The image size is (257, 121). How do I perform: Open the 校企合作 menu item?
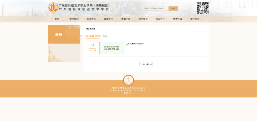click(x=160, y=19)
